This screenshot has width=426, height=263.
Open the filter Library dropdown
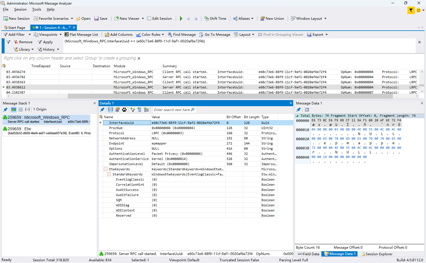[24, 50]
